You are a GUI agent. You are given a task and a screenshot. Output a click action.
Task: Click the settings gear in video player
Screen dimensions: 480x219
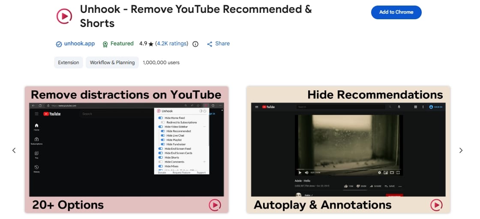(x=380, y=172)
